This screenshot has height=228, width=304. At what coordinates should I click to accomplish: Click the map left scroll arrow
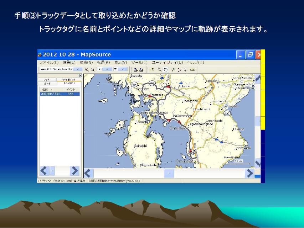point(88,173)
